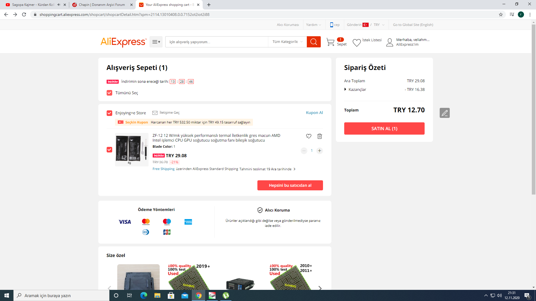The image size is (536, 301).
Task: Click the orange search magnifier button
Action: click(314, 42)
